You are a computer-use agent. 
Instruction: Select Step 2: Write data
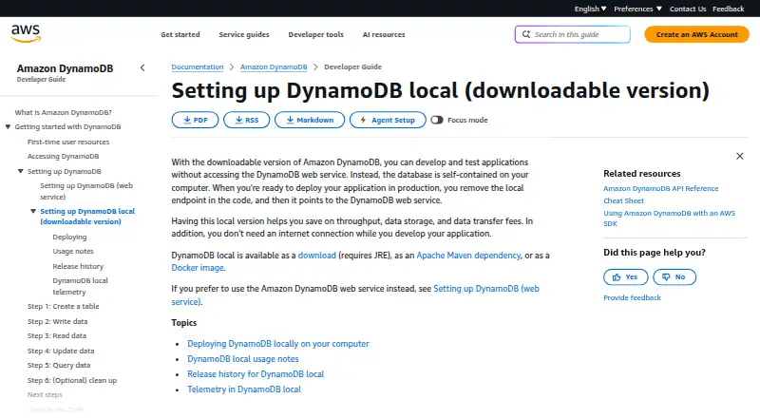(57, 321)
